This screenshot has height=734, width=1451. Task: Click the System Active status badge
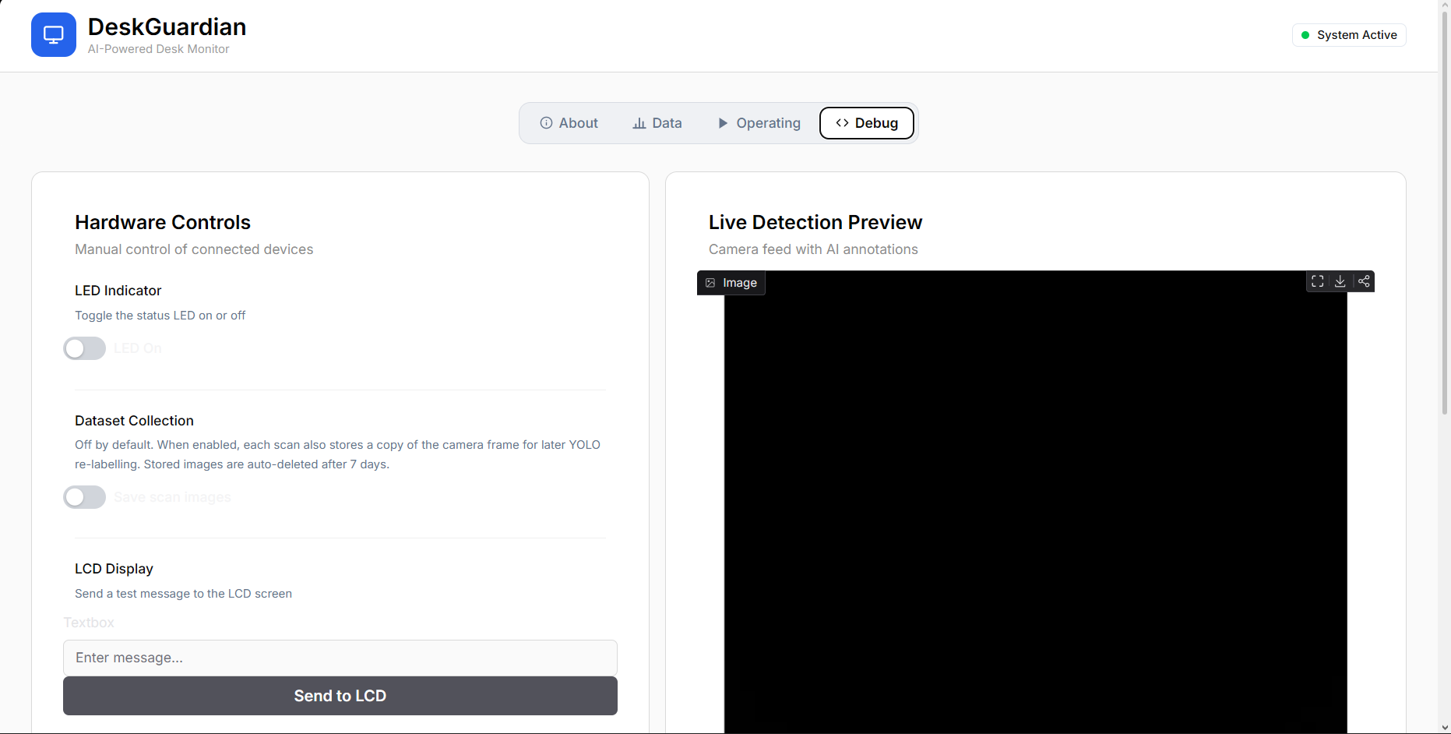pos(1349,35)
